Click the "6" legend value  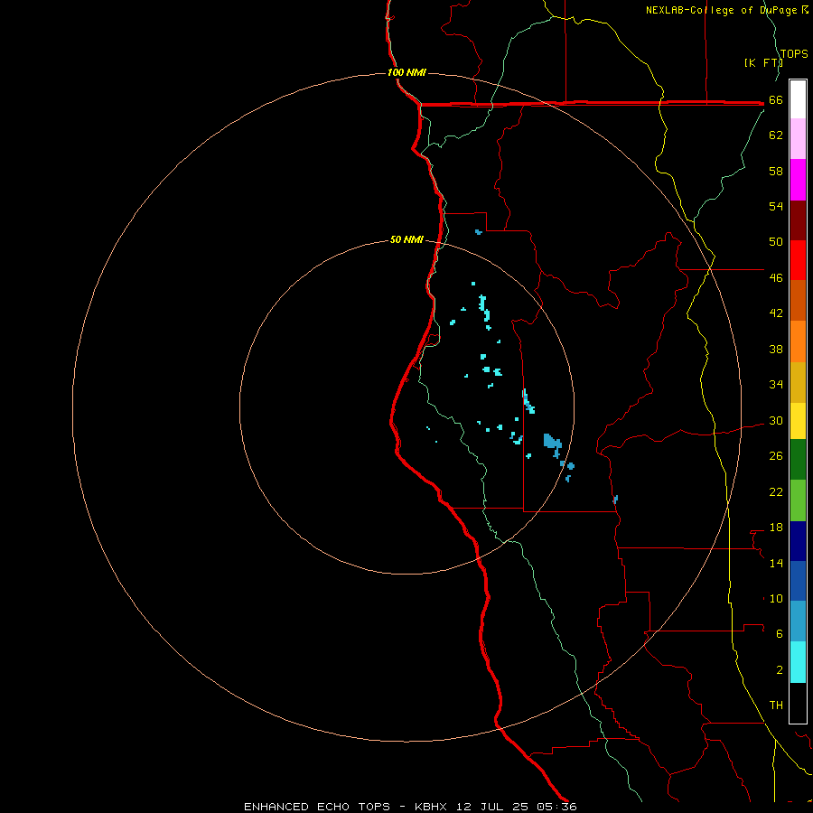click(x=780, y=634)
